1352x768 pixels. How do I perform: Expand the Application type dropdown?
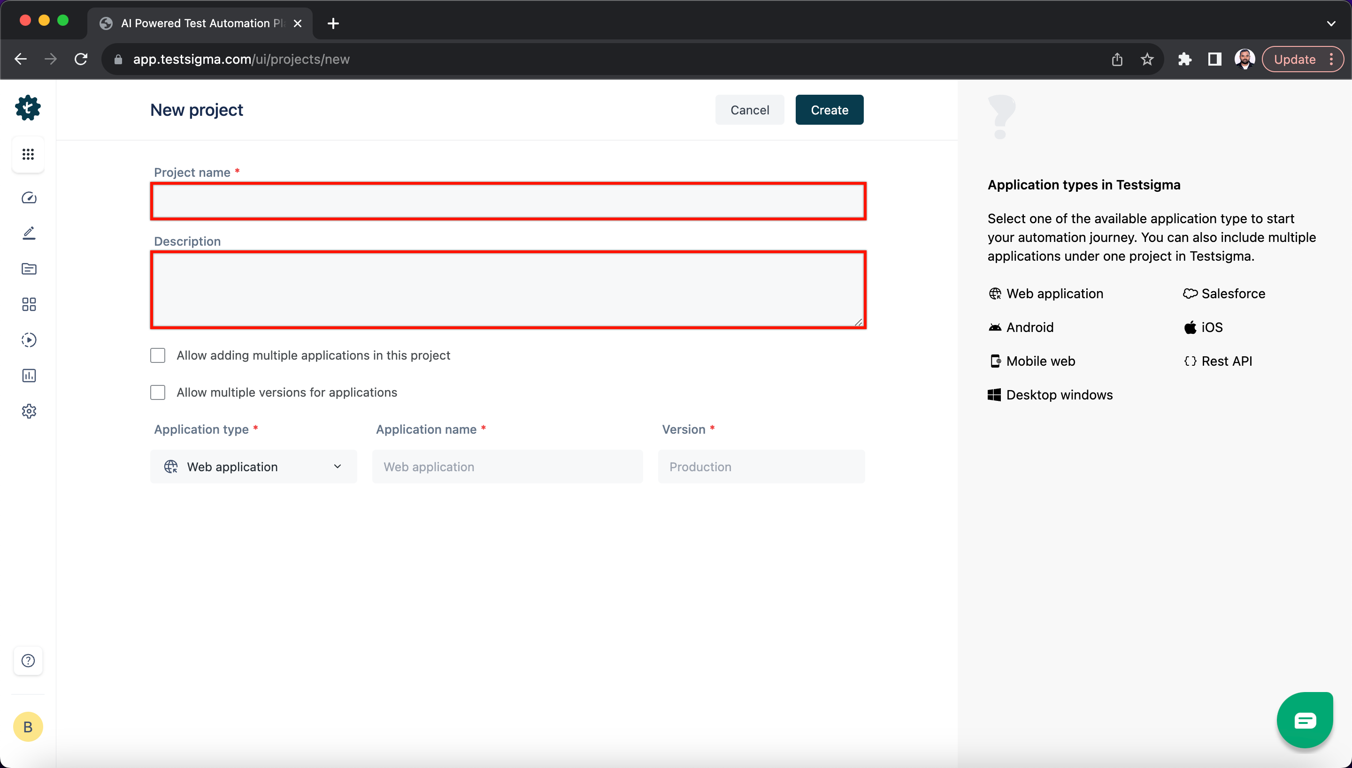(x=253, y=466)
